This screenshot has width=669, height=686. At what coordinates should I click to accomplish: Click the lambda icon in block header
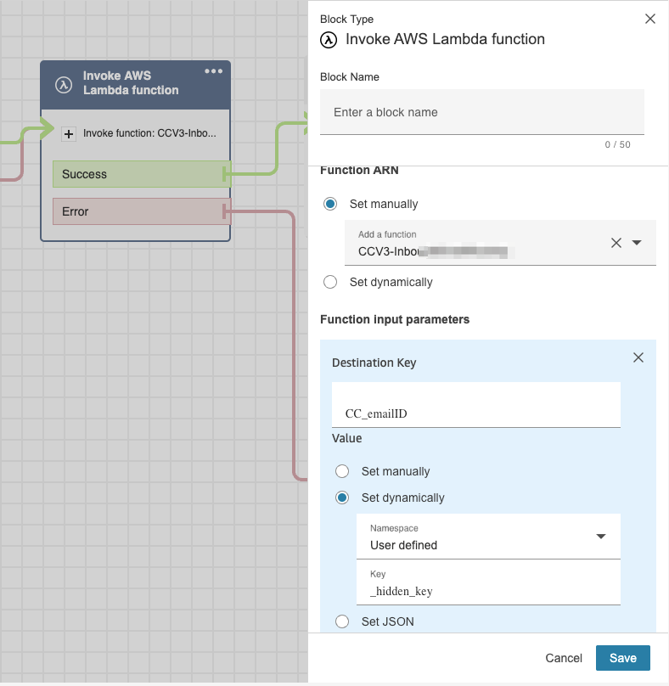pyautogui.click(x=63, y=83)
